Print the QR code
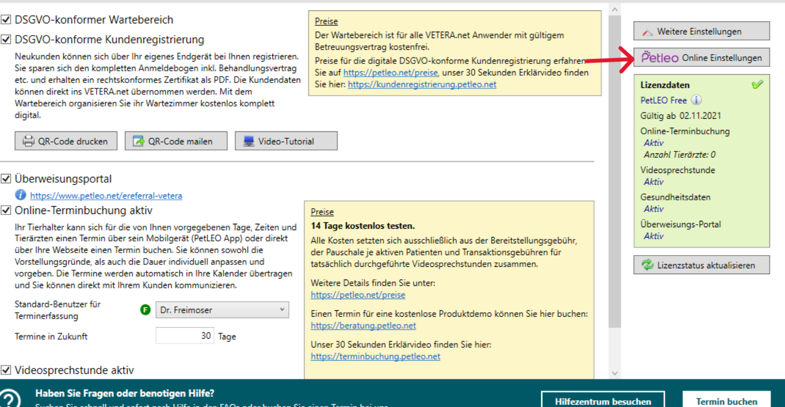The height and width of the screenshot is (407, 785). 66,141
